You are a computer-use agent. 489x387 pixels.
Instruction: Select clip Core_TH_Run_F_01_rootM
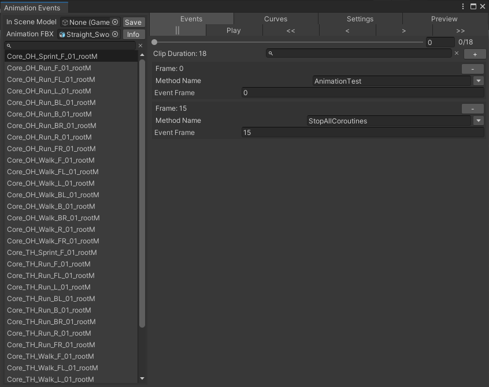[x=71, y=264]
